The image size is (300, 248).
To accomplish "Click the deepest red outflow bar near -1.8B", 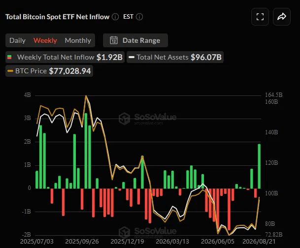I will tap(229, 210).
